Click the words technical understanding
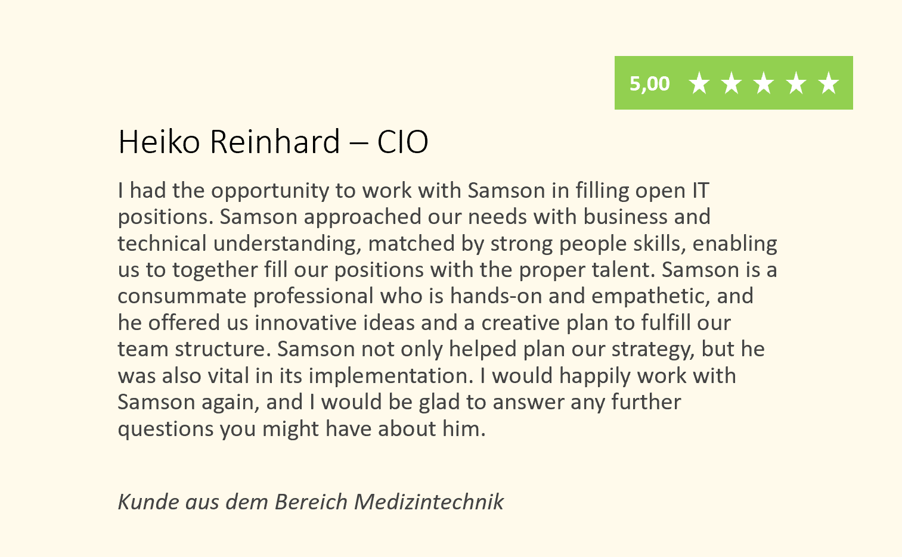This screenshot has width=902, height=557. click(x=240, y=244)
